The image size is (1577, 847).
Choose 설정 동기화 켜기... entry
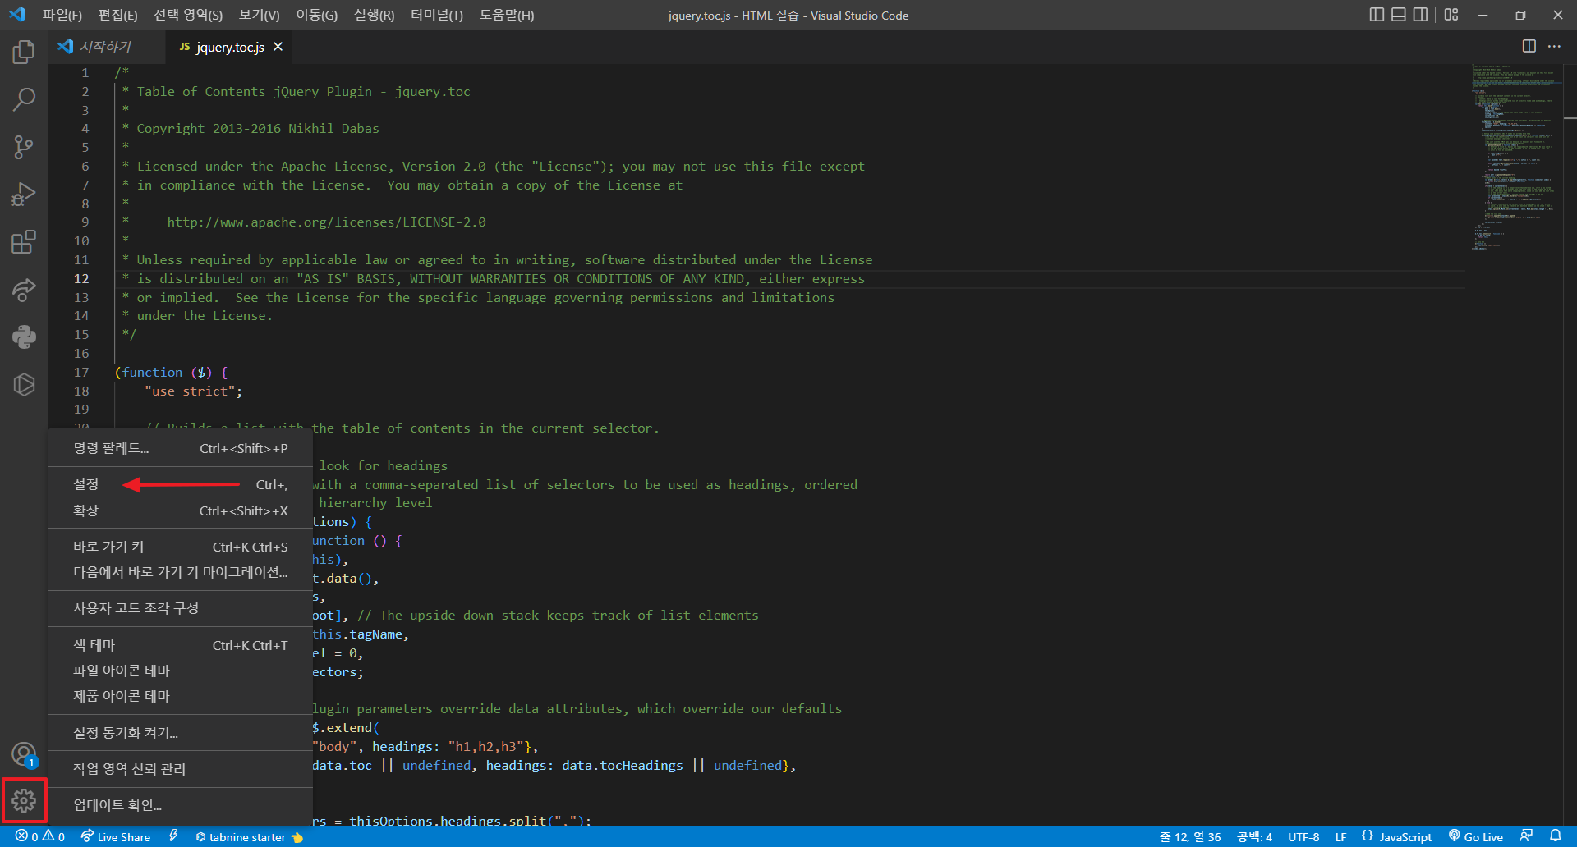pyautogui.click(x=181, y=733)
